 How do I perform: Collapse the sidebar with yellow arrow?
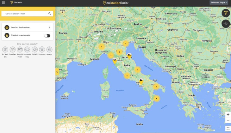coord(57,72)
